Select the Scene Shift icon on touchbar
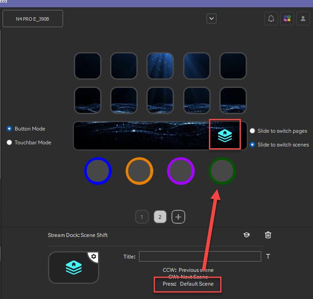The width and height of the screenshot is (313, 299). pyautogui.click(x=225, y=135)
